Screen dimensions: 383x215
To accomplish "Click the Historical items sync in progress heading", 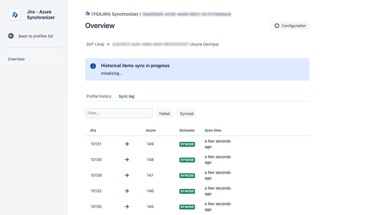I will (135, 66).
